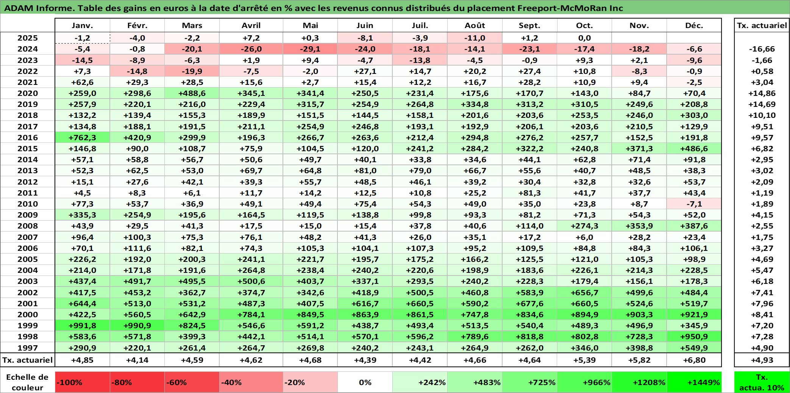Select the +486,6 cell for December 2015

click(694, 149)
